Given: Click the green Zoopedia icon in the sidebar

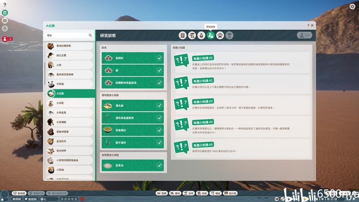Looking at the screenshot, I should click(5, 13).
